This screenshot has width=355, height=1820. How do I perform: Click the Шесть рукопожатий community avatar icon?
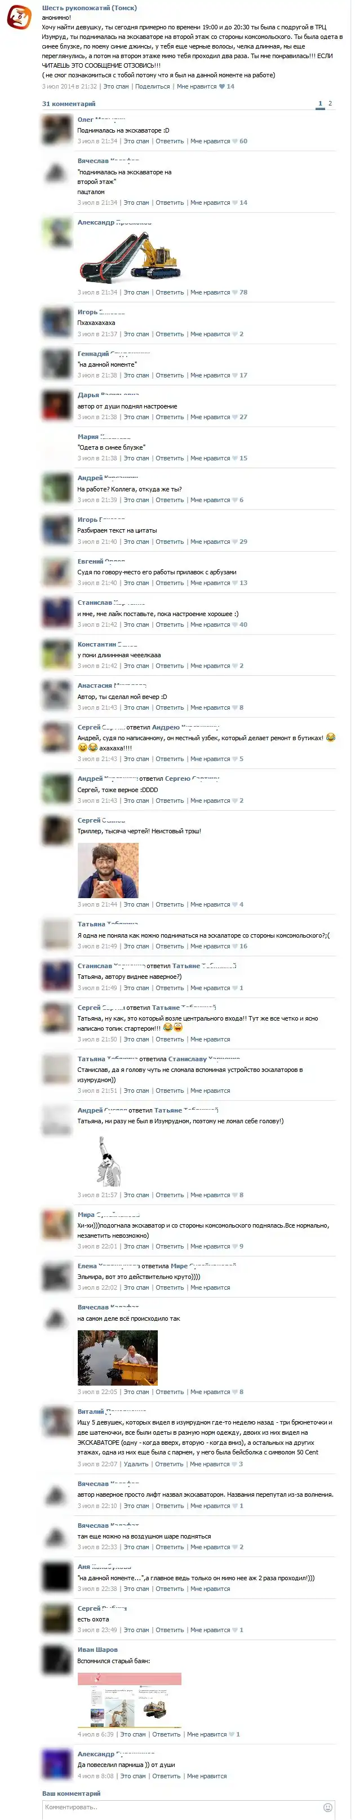pyautogui.click(x=19, y=17)
